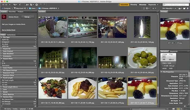Click the Go to Adobe Stock link
Screen dimensions: 190x110
(8, 29)
